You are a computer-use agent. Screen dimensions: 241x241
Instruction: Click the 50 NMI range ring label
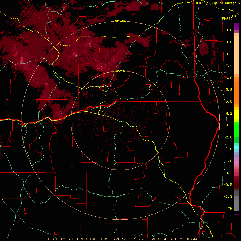[x=120, y=71]
